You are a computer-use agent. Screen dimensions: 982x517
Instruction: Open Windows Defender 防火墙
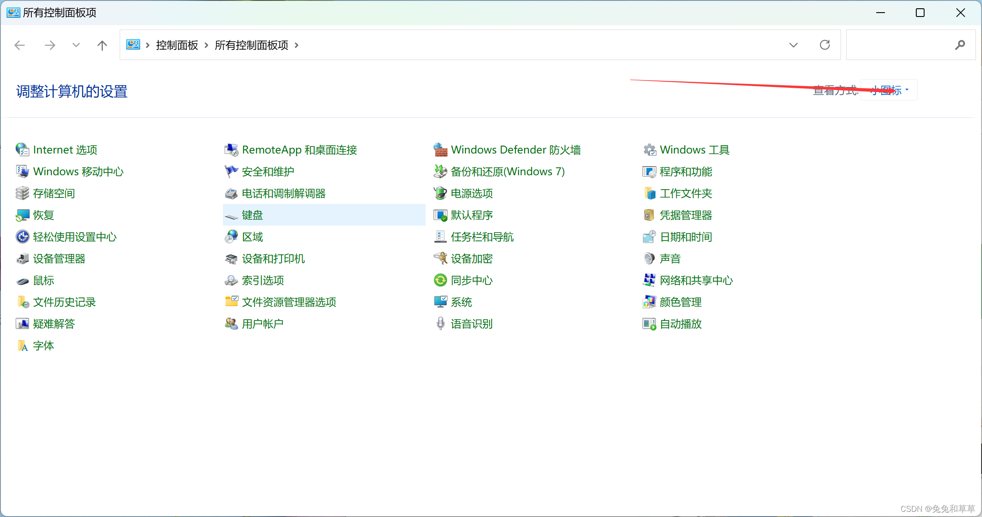pos(516,149)
